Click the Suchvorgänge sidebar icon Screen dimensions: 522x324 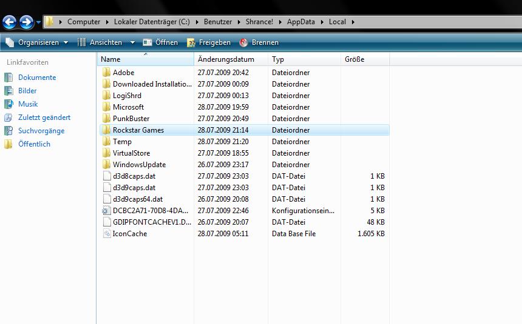pos(8,131)
